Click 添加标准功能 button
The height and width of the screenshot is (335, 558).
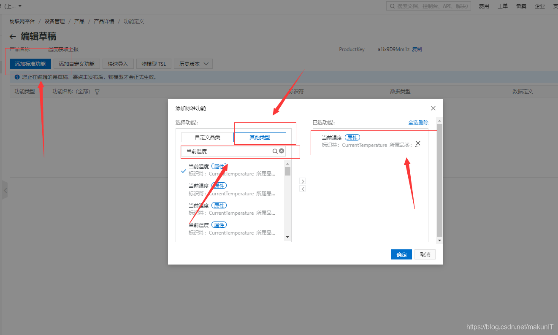tap(30, 64)
